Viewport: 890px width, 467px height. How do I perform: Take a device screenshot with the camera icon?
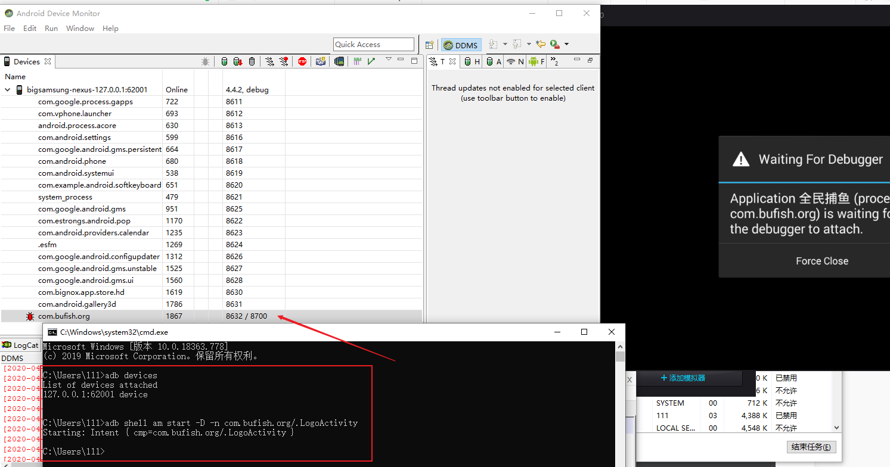(x=321, y=61)
